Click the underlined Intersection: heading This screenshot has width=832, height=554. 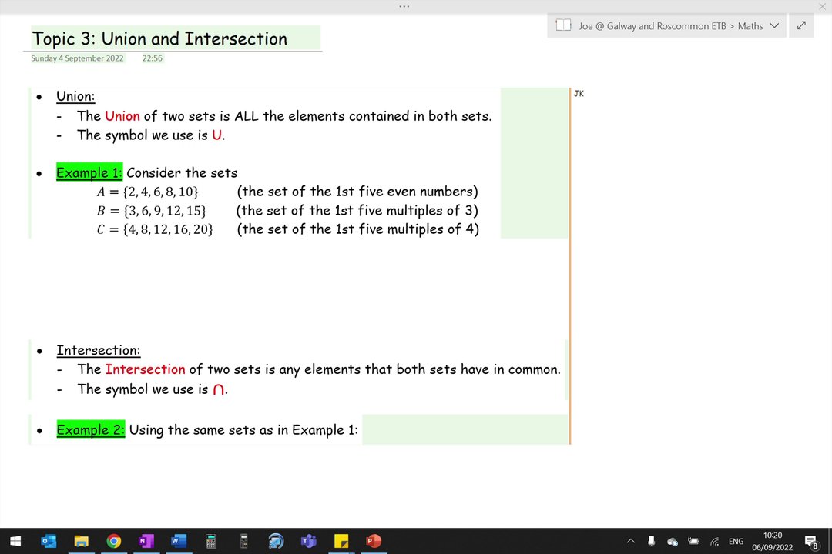[98, 350]
